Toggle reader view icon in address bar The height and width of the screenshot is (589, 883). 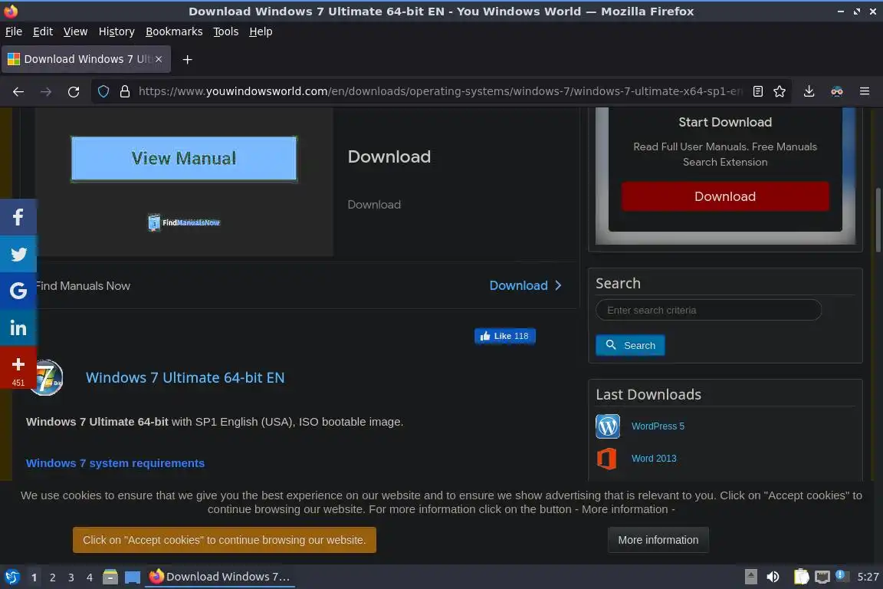pyautogui.click(x=758, y=91)
